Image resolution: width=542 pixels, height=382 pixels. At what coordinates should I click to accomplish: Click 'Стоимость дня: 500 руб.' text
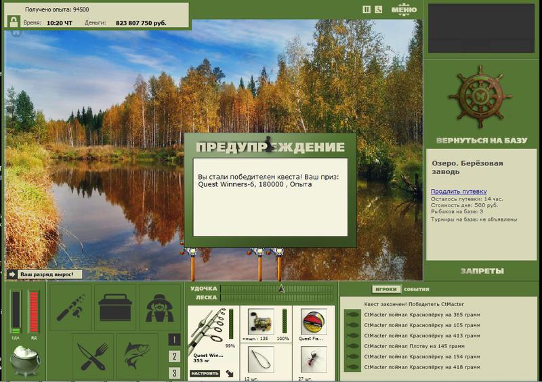(x=464, y=205)
